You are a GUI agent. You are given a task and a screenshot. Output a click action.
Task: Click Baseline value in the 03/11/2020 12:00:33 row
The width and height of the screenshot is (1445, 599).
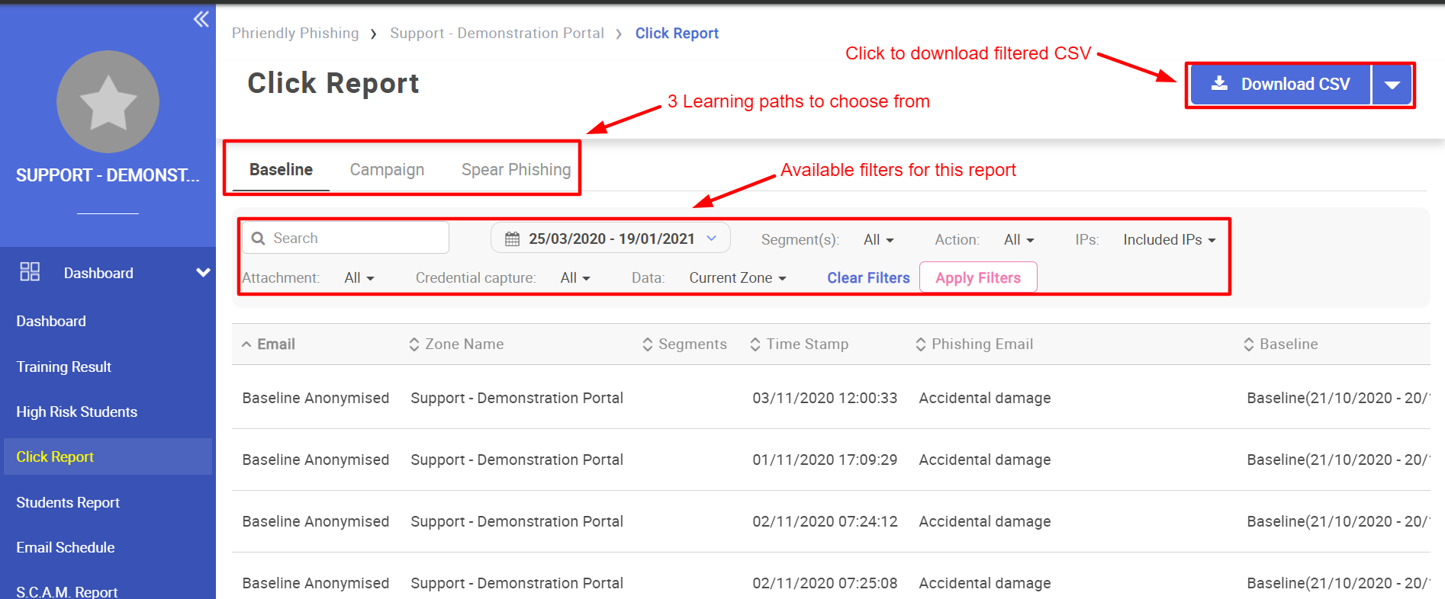[x=1337, y=398]
